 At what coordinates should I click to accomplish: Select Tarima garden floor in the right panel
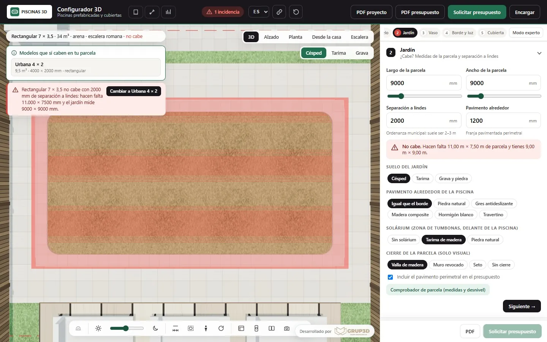tap(422, 179)
